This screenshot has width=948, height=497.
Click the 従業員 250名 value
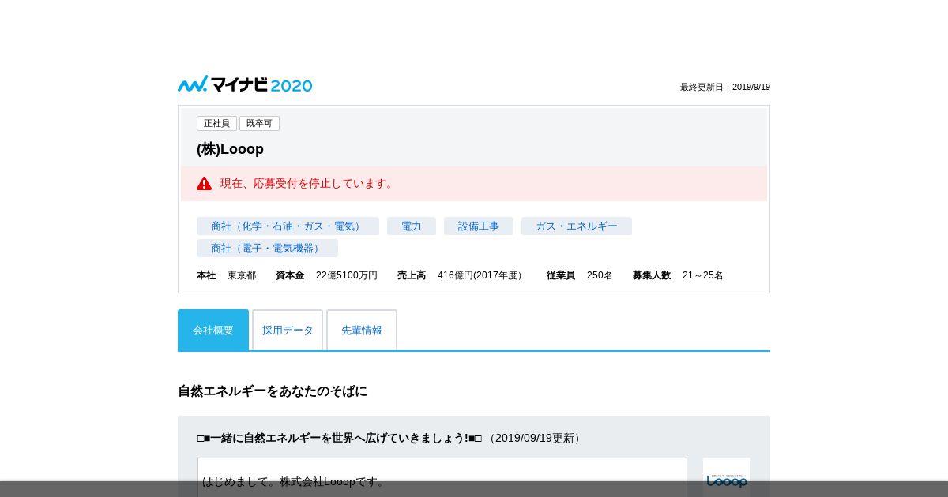(580, 275)
